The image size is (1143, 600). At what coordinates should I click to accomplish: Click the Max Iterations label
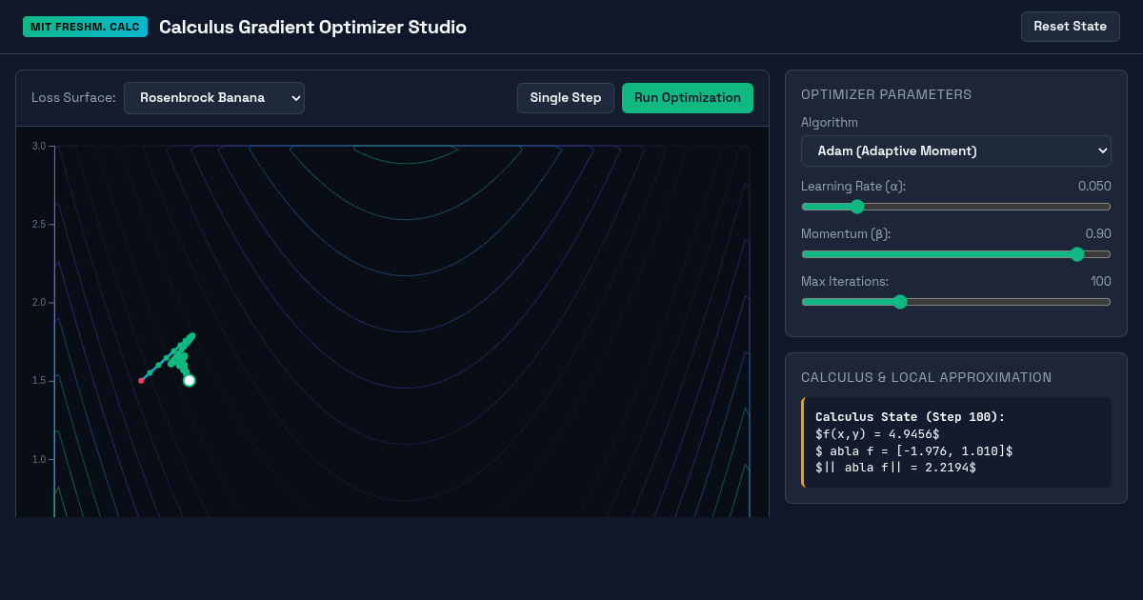pos(845,281)
